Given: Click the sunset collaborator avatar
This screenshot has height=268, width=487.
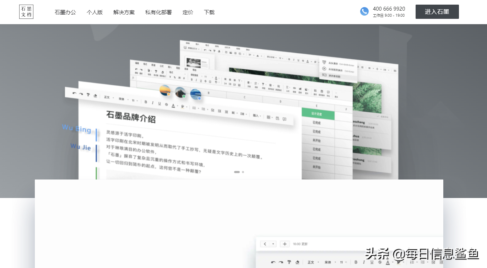Looking at the screenshot, I should pos(165,91).
